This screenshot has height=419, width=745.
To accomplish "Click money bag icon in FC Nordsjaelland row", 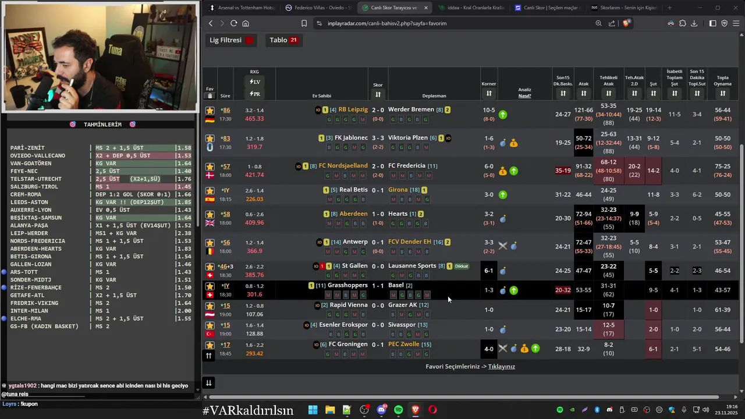I will coord(503,171).
